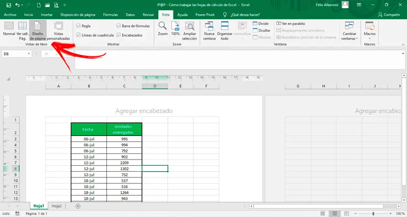Click the Select All corner triangle
The image size is (407, 217).
tap(8, 79)
